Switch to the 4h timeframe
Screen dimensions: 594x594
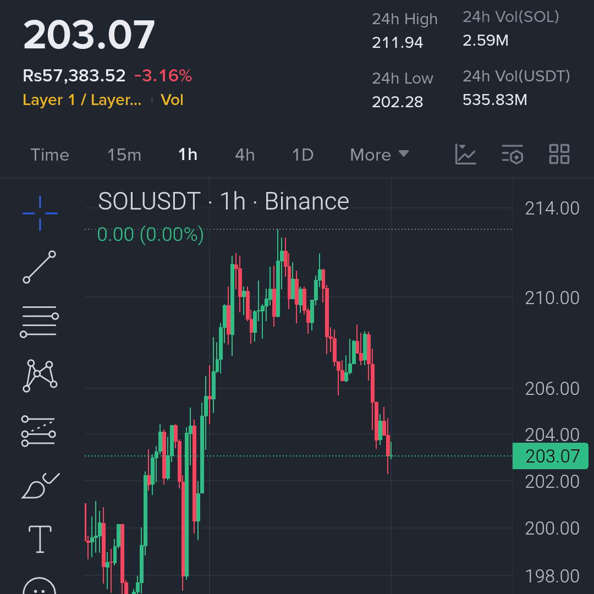click(245, 155)
